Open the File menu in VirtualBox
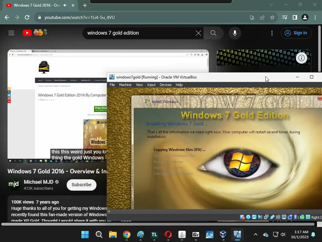The height and width of the screenshot is (242, 322). (x=112, y=85)
